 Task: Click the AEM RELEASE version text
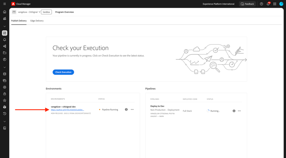[71, 113]
